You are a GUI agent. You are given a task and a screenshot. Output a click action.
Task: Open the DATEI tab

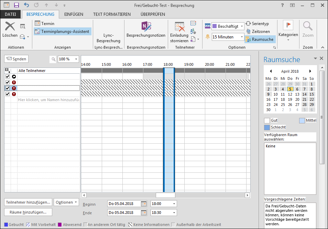tap(10, 14)
